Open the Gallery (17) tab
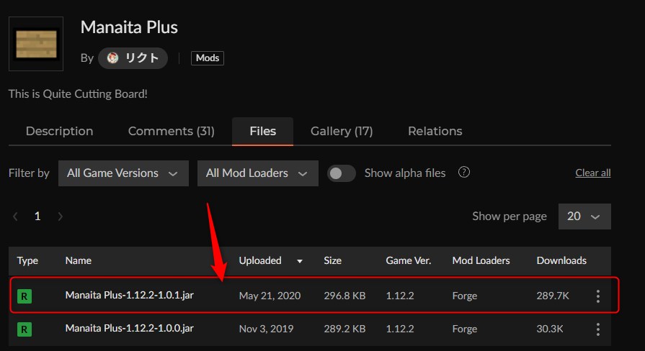Image resolution: width=645 pixels, height=351 pixels. (341, 131)
